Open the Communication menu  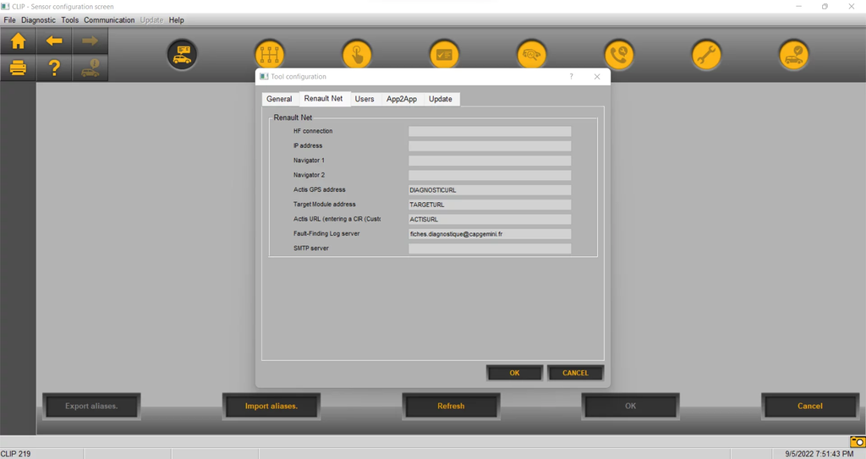109,19
